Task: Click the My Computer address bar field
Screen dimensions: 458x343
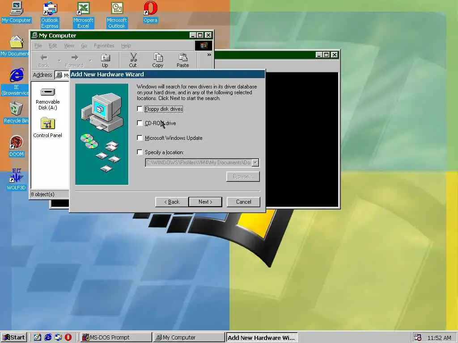Action: point(62,75)
